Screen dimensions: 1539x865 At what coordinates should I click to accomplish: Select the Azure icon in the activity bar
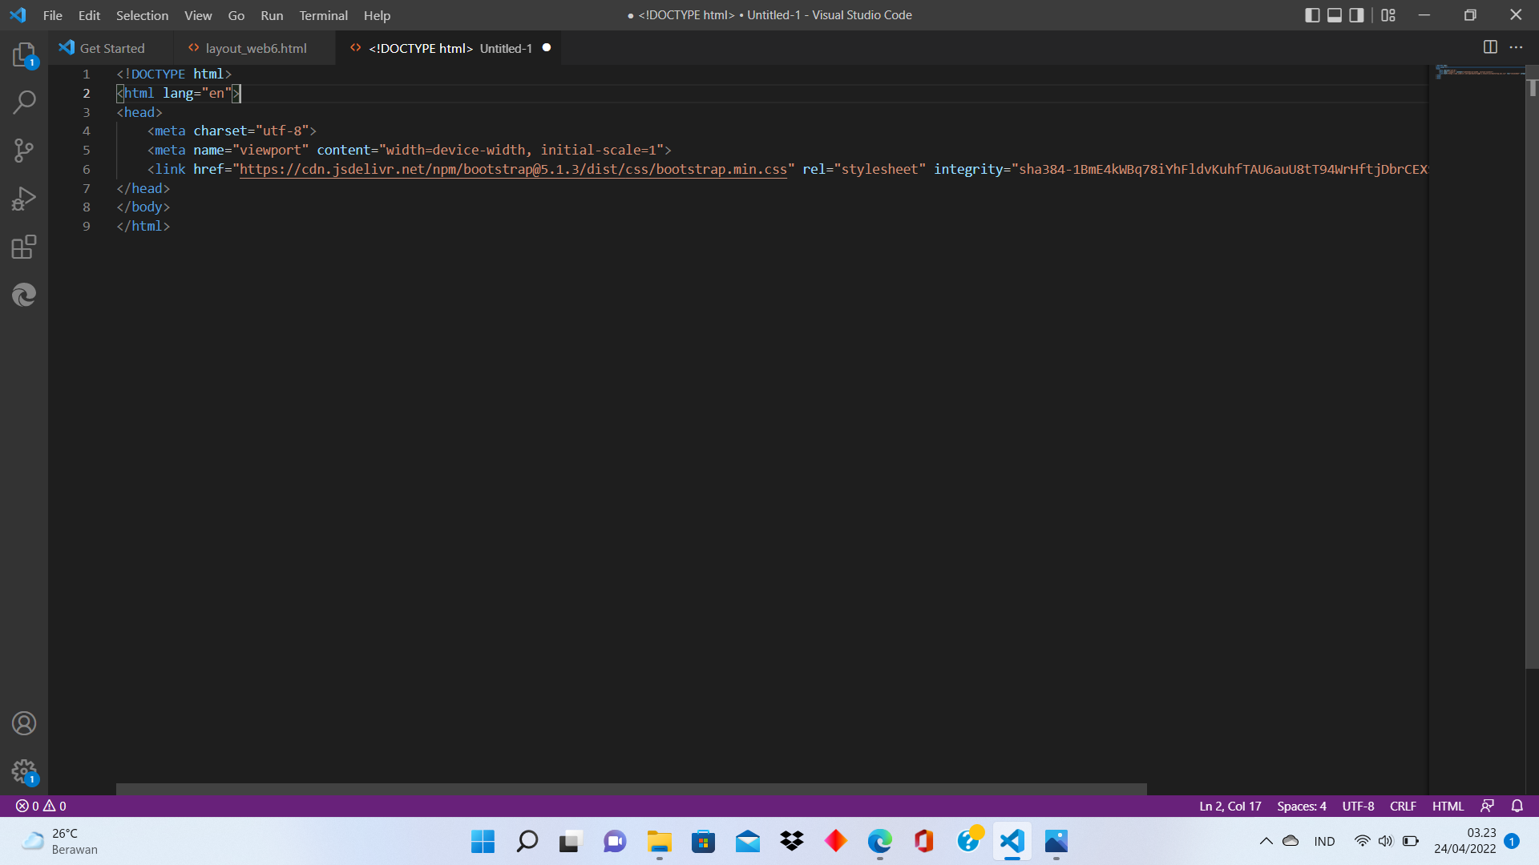(x=24, y=295)
